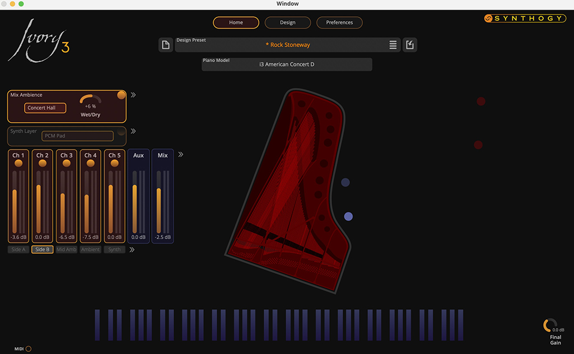Expand the channel strips with the chevron

click(180, 153)
